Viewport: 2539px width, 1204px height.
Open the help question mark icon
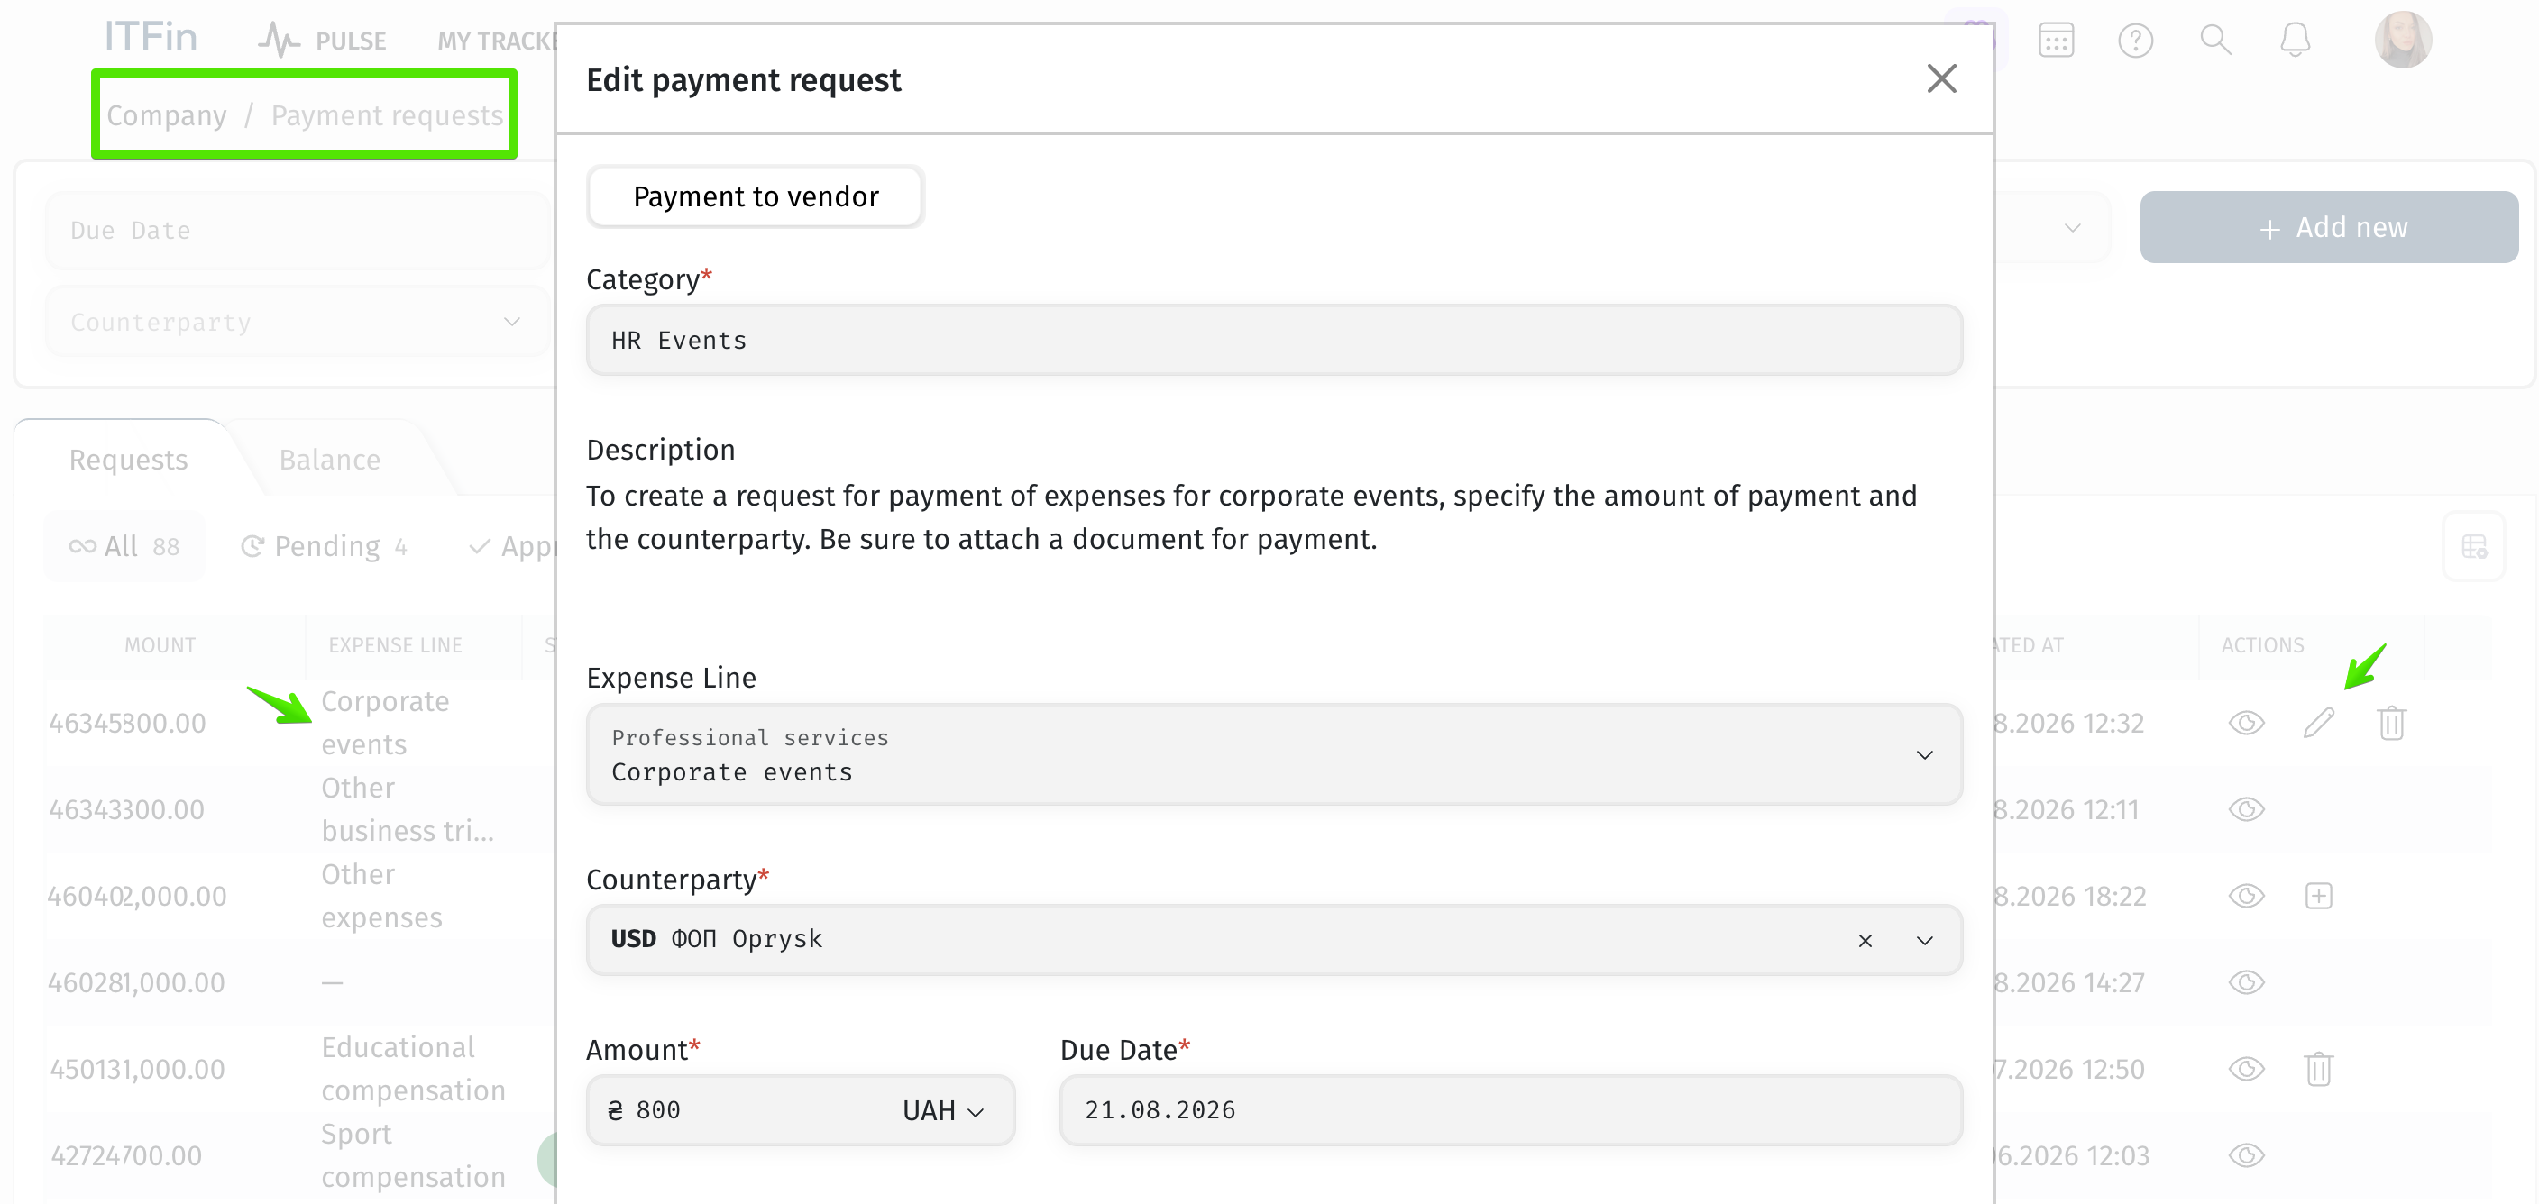pos(2136,41)
